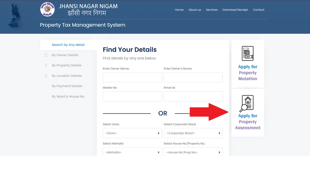Viewport: 310px width, 179px height.
Task: Open the Select Zone dropdown
Action: tap(132, 133)
